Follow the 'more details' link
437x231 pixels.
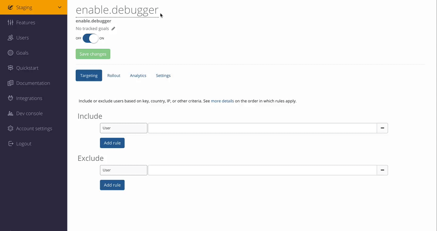222,101
